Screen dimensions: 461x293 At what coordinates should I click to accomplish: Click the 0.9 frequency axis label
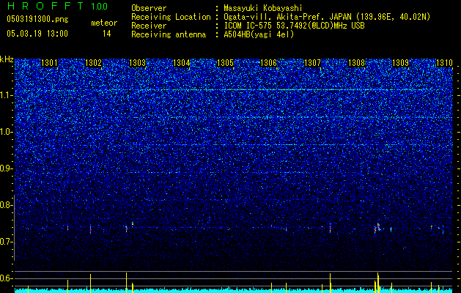pyautogui.click(x=6, y=168)
